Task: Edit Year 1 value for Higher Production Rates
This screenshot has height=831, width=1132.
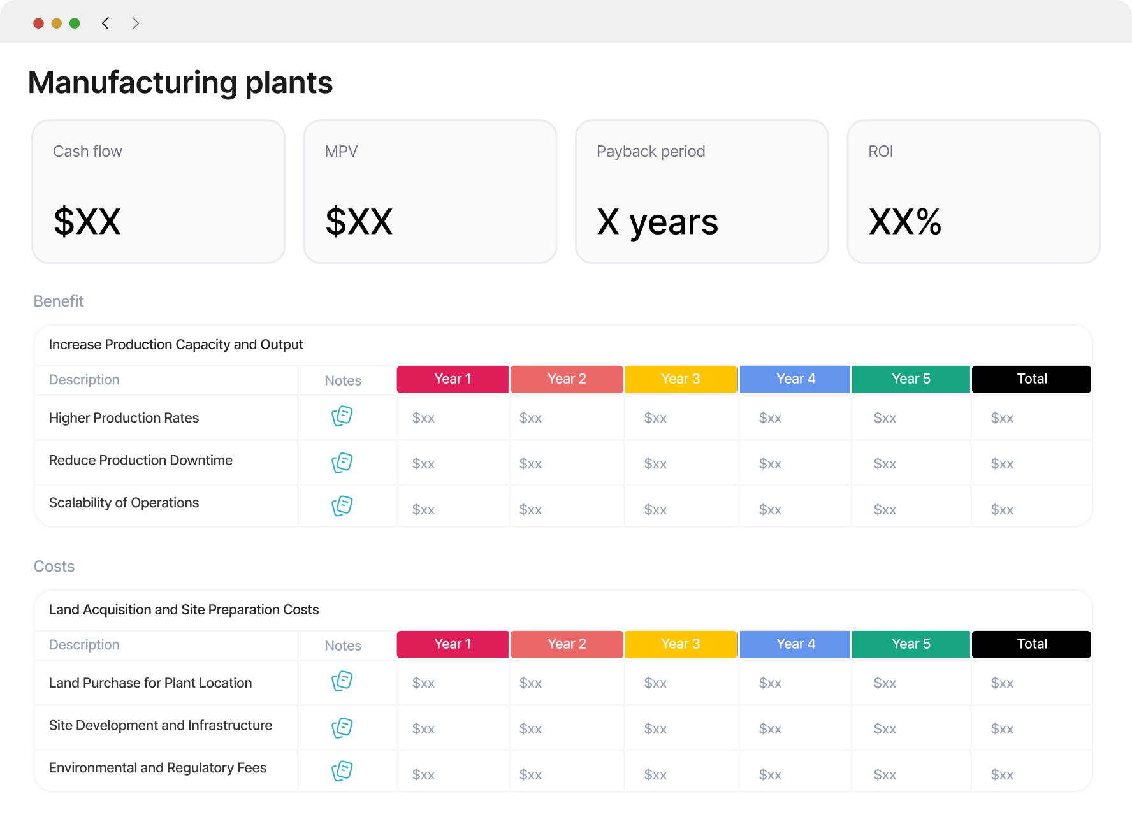Action: tap(424, 418)
